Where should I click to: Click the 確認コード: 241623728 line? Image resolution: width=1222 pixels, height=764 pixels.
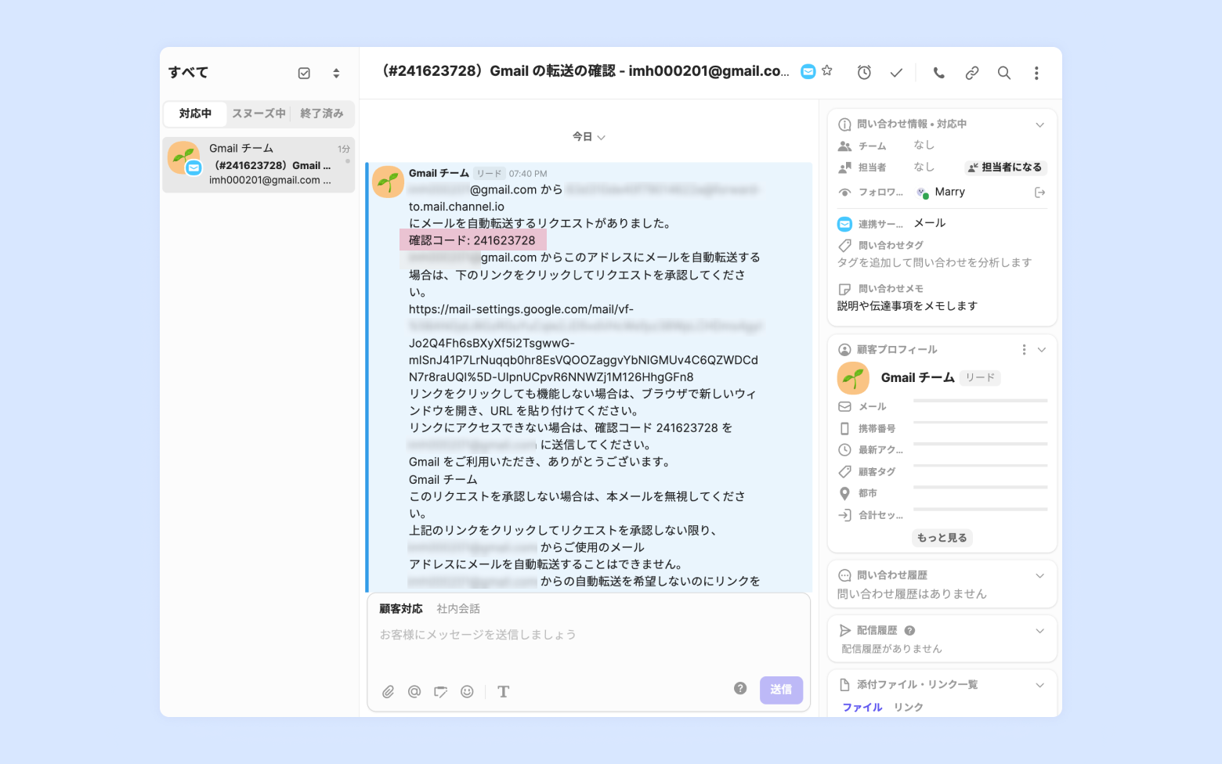point(472,240)
